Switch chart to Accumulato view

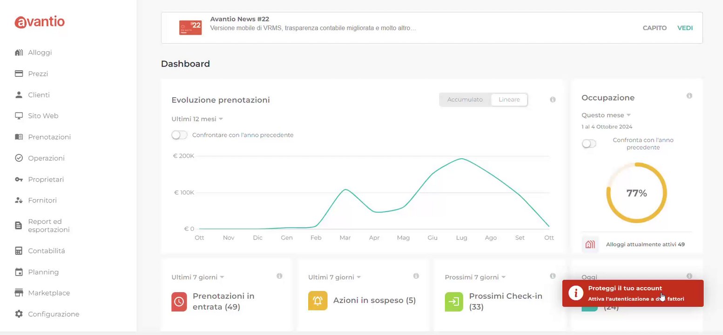(465, 100)
